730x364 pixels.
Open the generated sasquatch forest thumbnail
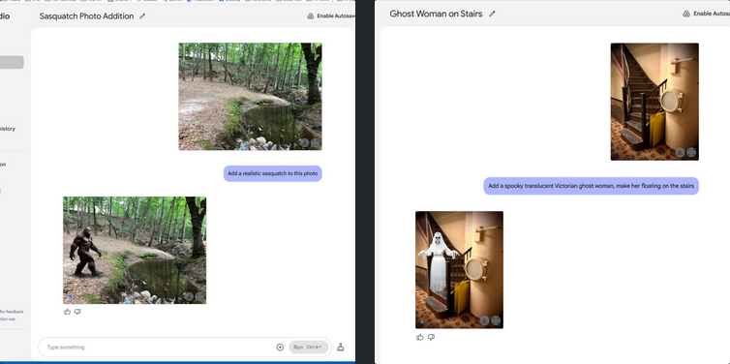coord(135,250)
